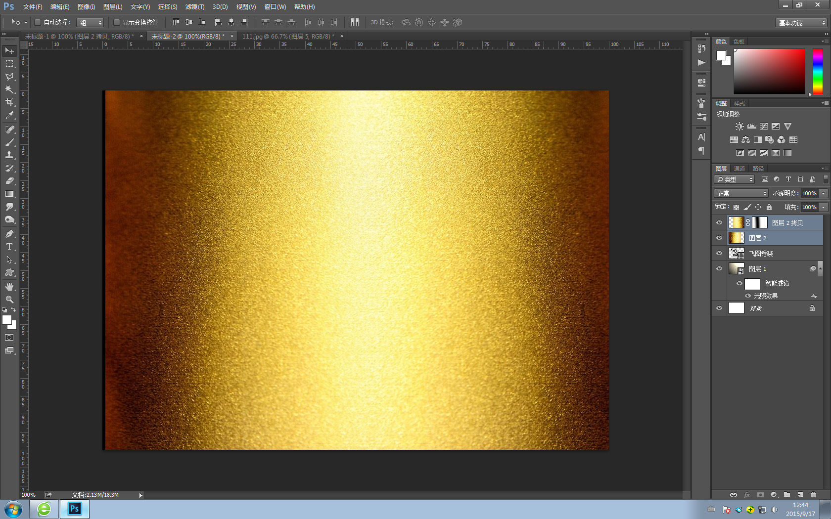Select the Crop tool
The image size is (831, 519).
[x=9, y=102]
